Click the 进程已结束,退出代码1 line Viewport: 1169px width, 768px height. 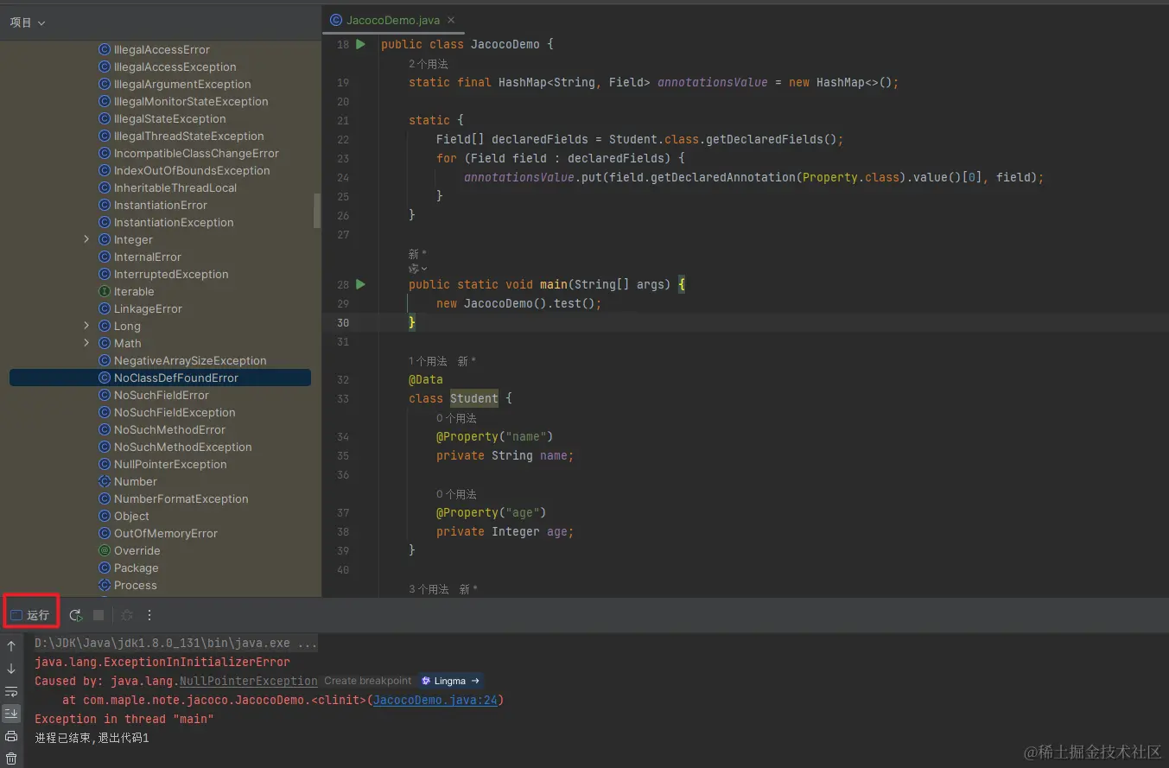(x=92, y=739)
